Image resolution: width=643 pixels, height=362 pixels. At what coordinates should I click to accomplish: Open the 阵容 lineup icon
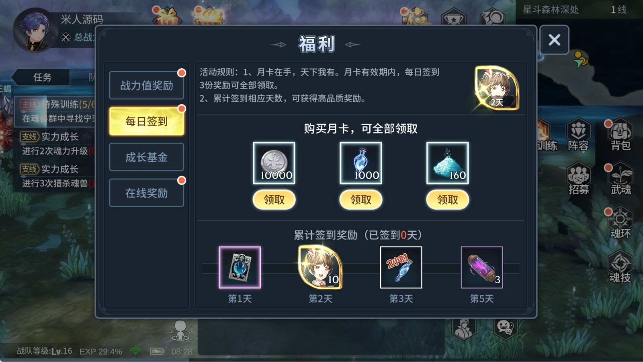click(x=578, y=135)
